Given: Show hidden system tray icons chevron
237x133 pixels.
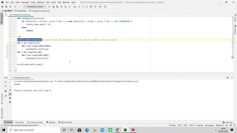Looking at the screenshot, I should (216, 130).
